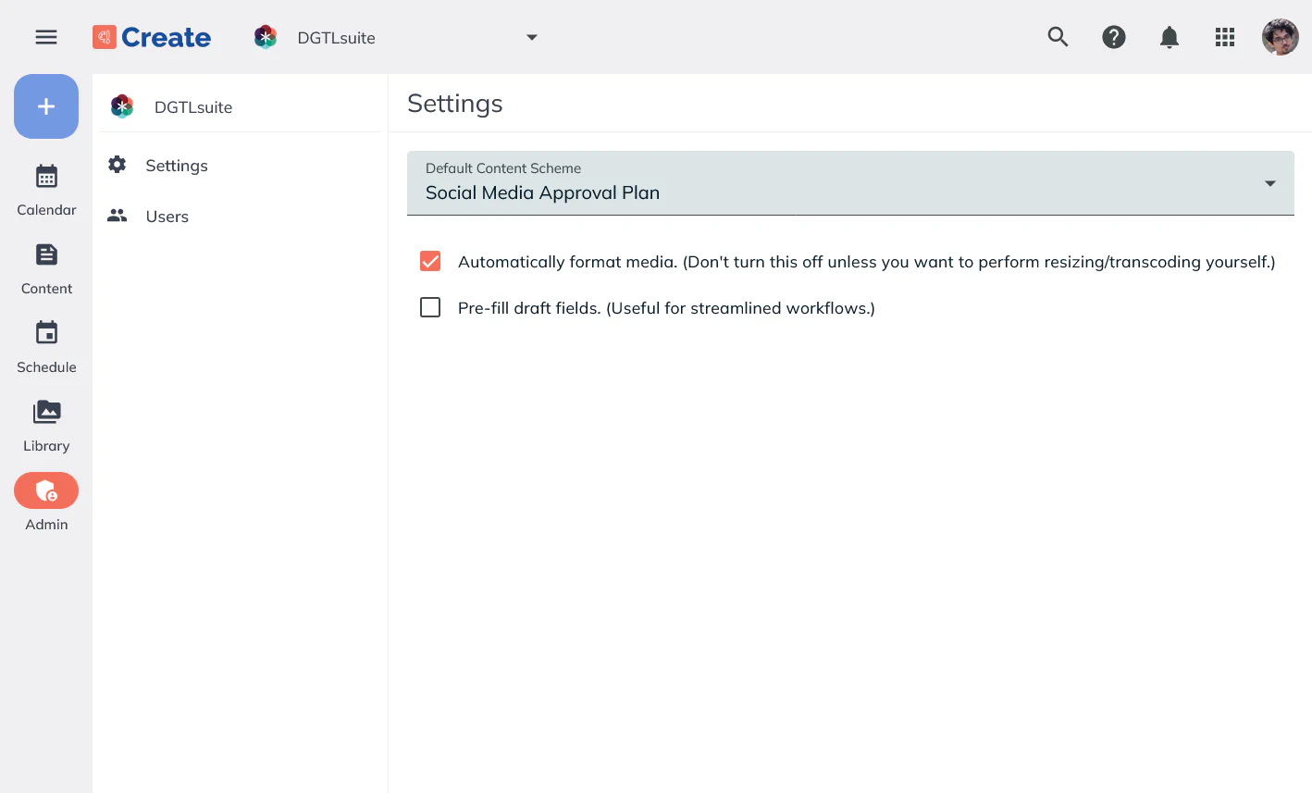The width and height of the screenshot is (1312, 793).
Task: Enable Pre-fill draft fields checkbox
Action: pos(430,307)
